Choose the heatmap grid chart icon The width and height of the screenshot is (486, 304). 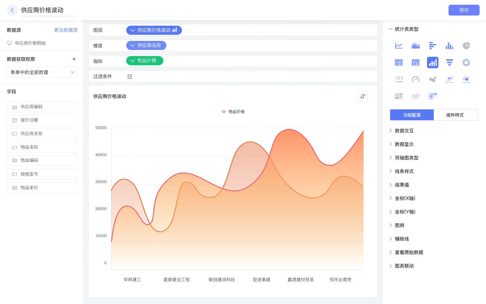pyautogui.click(x=432, y=96)
